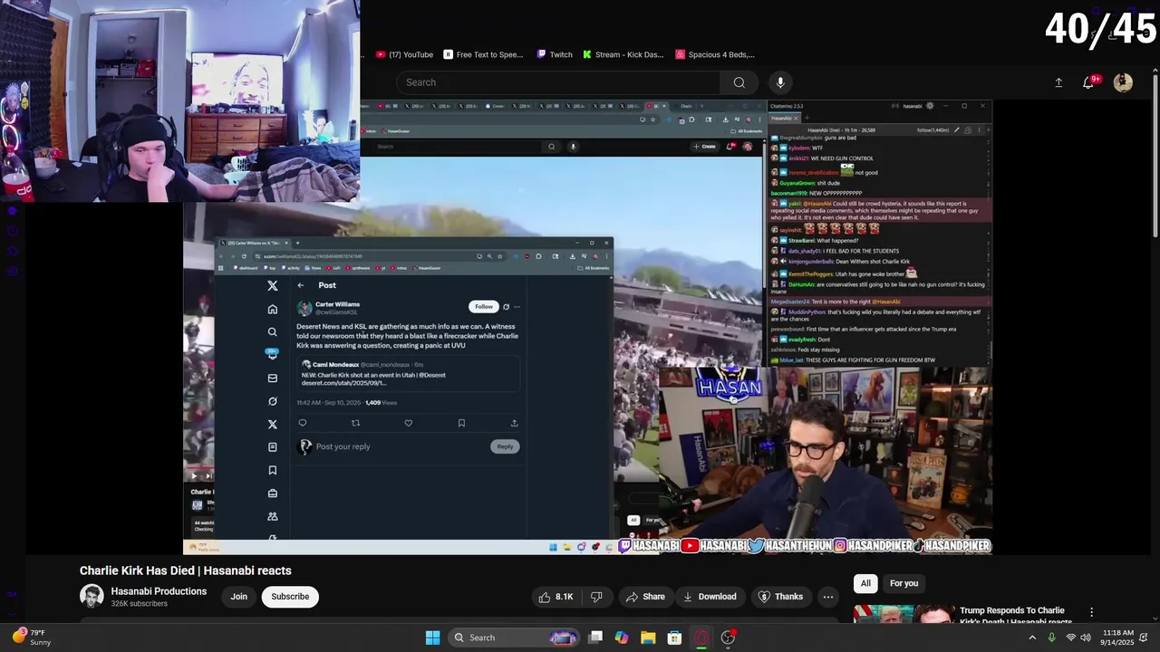This screenshot has height=652, width=1160.
Task: Focus the YouTube Search input field
Action: click(559, 82)
